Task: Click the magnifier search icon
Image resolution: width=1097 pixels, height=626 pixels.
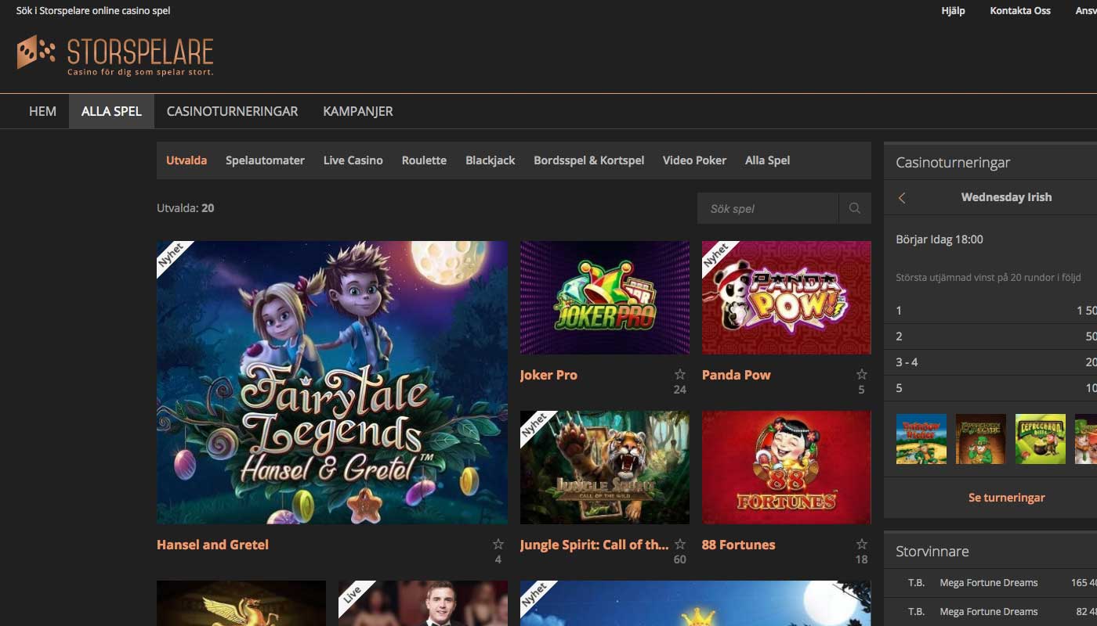Action: 855,208
